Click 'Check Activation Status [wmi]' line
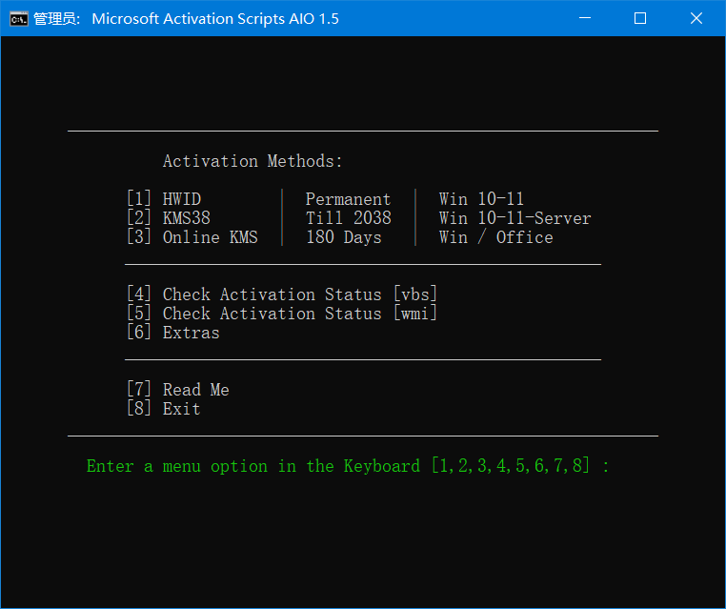Viewport: 726px width, 609px height. point(282,314)
